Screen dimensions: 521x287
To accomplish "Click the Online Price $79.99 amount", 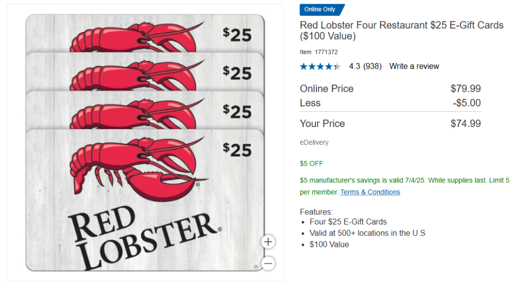I will click(466, 88).
